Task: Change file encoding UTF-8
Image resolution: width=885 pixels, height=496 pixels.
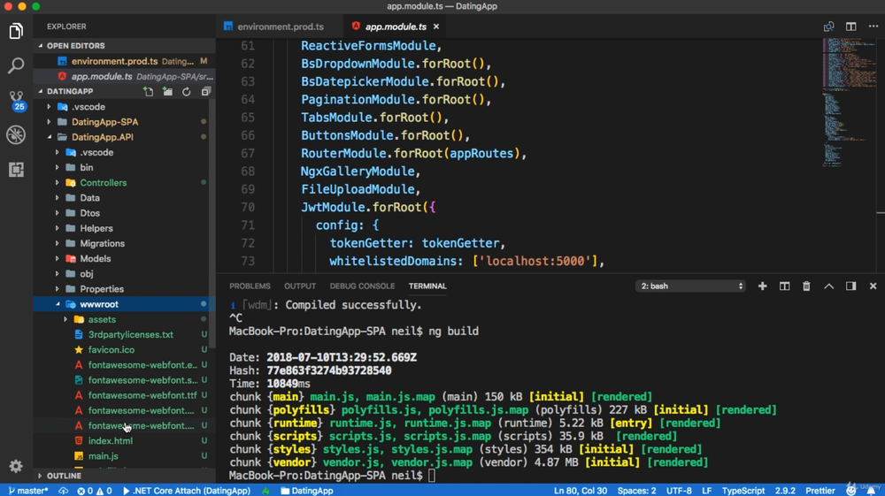Action: click(x=679, y=491)
